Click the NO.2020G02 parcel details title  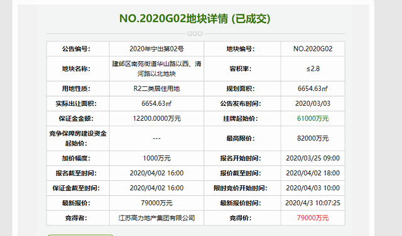coord(195,19)
